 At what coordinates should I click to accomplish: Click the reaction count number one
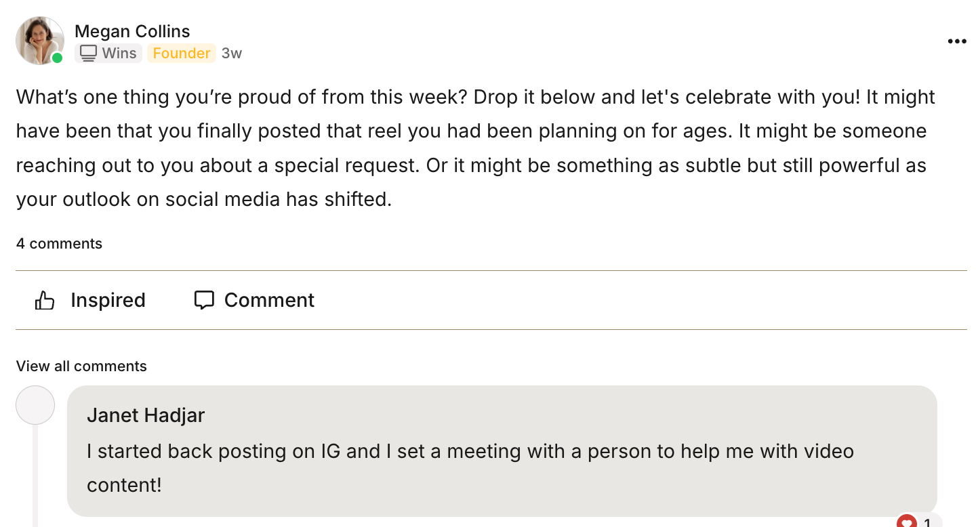927,523
